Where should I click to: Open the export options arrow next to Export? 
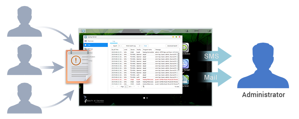pyautogui.click(x=120, y=46)
